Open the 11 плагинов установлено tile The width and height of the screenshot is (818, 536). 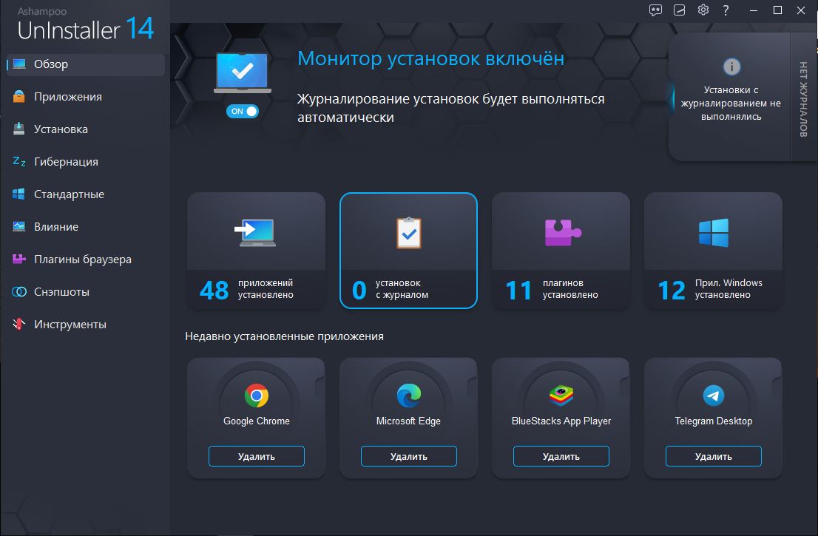561,251
